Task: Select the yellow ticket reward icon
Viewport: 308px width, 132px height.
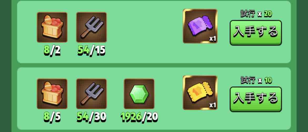Action: click(x=200, y=93)
